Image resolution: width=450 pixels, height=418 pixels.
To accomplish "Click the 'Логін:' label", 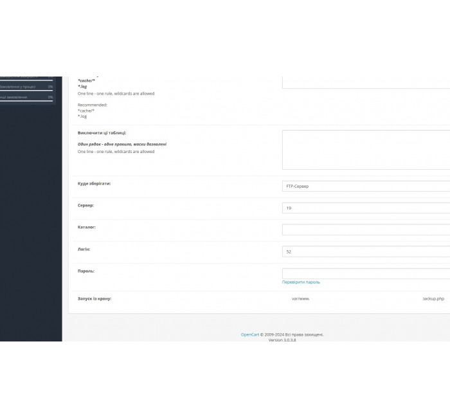I will pyautogui.click(x=84, y=250).
